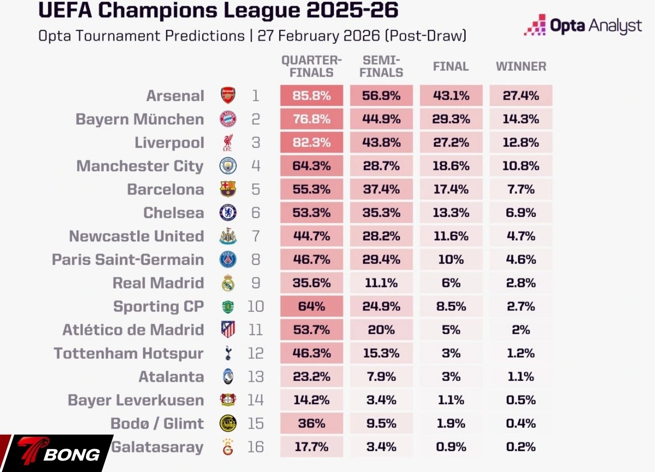Image resolution: width=655 pixels, height=472 pixels.
Task: Click Arsenal's 27.4% winner probability cell
Action: (521, 96)
